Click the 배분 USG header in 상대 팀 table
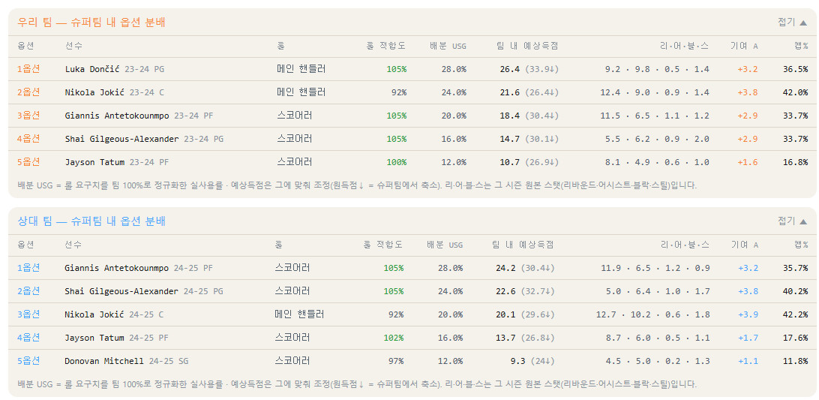The image size is (819, 400). (x=445, y=245)
